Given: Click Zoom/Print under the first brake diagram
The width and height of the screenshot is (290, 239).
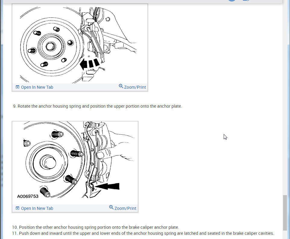Looking at the screenshot, I should (x=132, y=87).
